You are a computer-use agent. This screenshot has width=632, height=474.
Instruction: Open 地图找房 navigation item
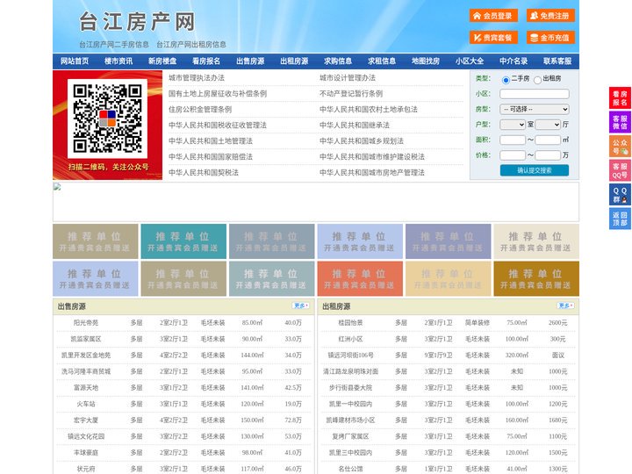[x=426, y=61]
